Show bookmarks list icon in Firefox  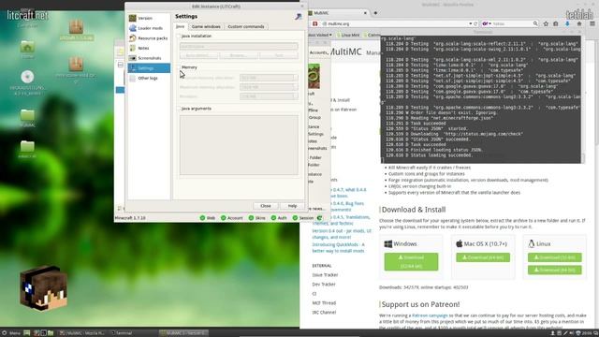click(x=556, y=23)
